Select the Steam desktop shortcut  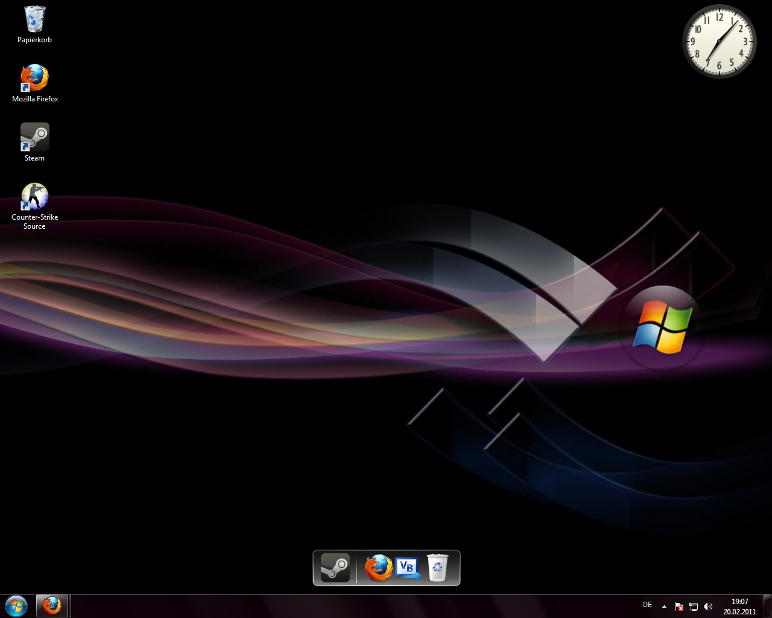tap(35, 138)
